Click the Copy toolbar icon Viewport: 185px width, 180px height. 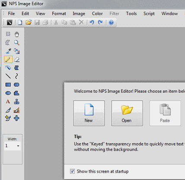64,22
